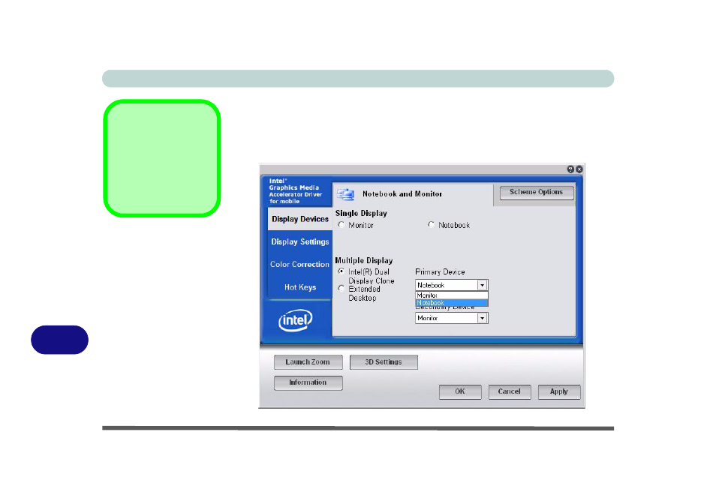Viewport: 716px width, 504px height.
Task: Click the Primary Device label text
Action: pos(440,271)
